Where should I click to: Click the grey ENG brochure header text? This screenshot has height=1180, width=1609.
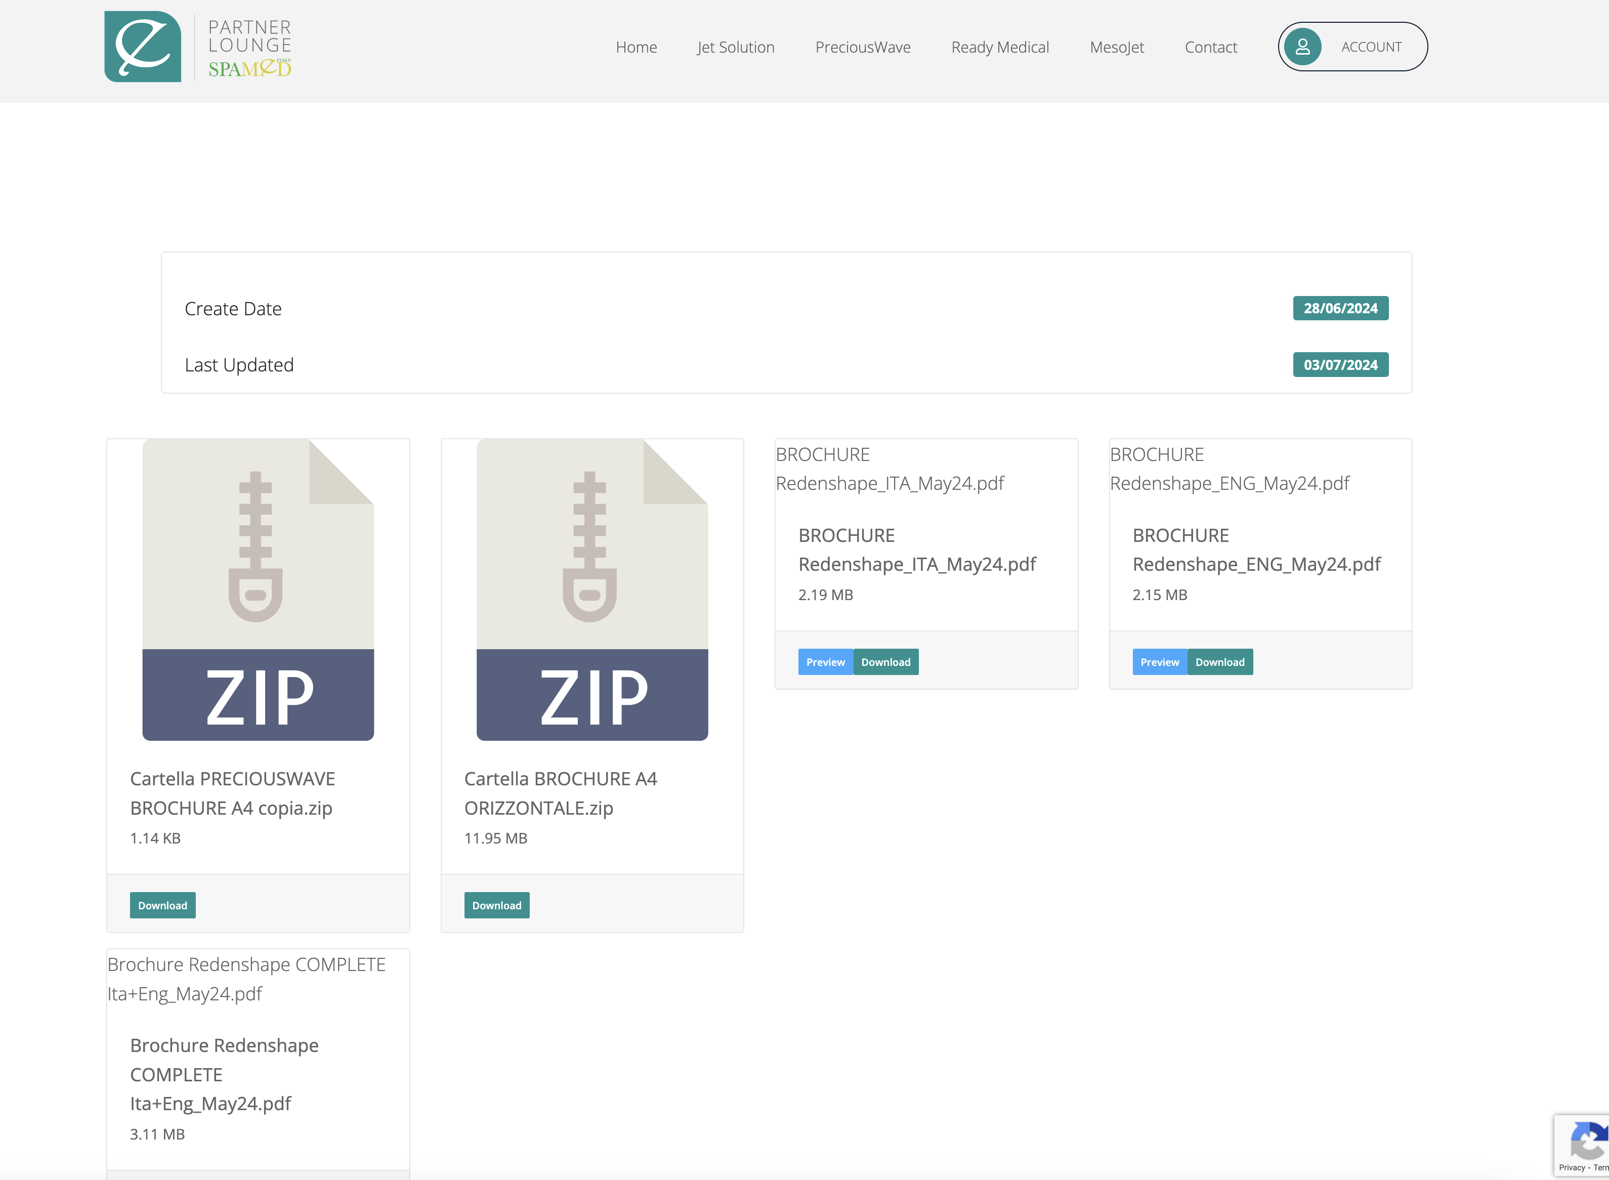pos(1230,469)
